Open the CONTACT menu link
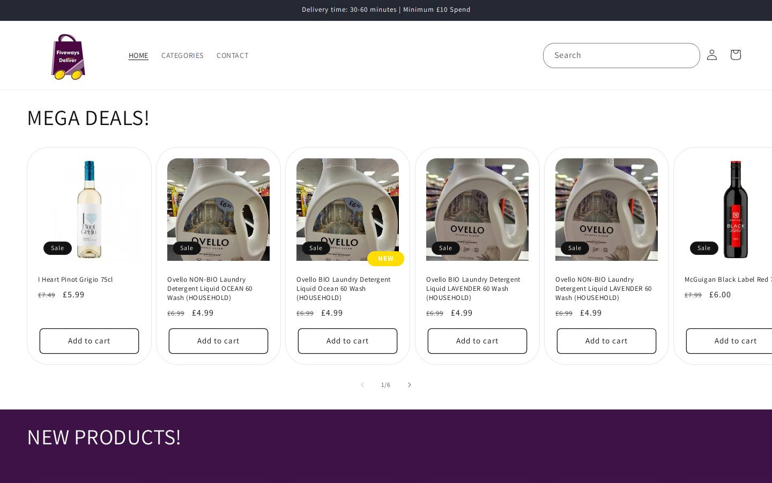 click(233, 55)
